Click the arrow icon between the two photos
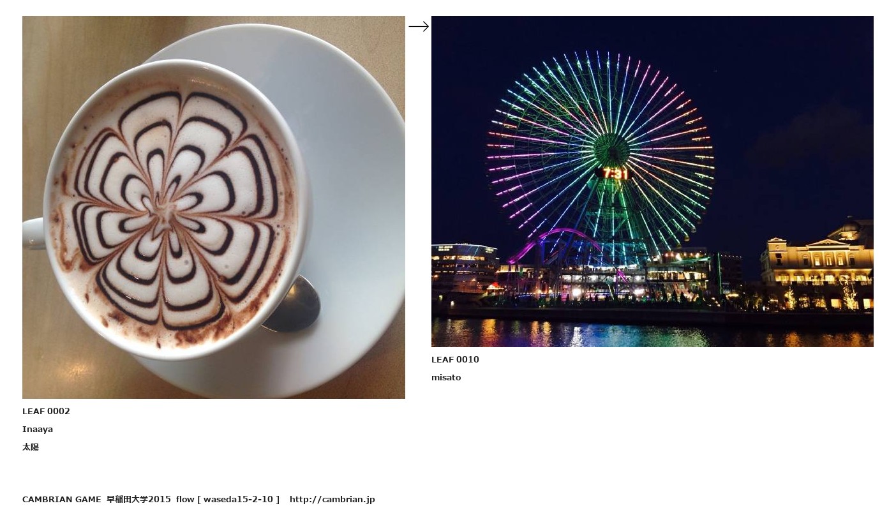The width and height of the screenshot is (896, 515). click(419, 26)
